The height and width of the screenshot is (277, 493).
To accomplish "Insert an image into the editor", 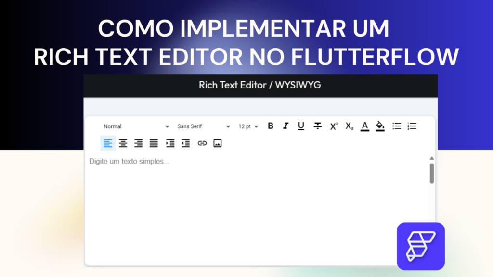I will (x=217, y=143).
